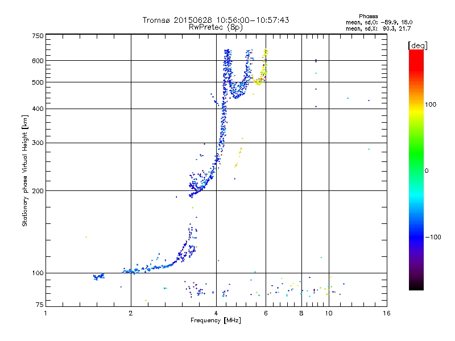Click the colorbar label '0'
The image size is (455, 341).
[427, 171]
